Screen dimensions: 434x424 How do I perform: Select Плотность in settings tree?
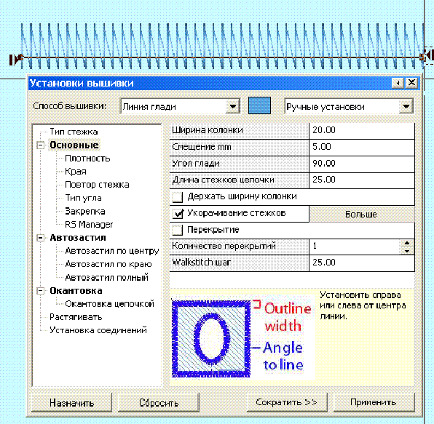click(x=87, y=159)
